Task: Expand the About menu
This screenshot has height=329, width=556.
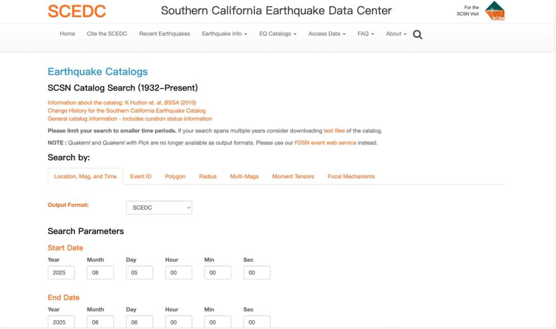Action: (x=396, y=34)
